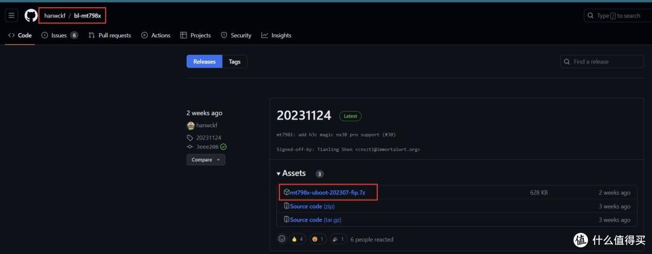This screenshot has height=254, width=652.
Task: Open the hamburger navigation menu
Action: [x=11, y=16]
